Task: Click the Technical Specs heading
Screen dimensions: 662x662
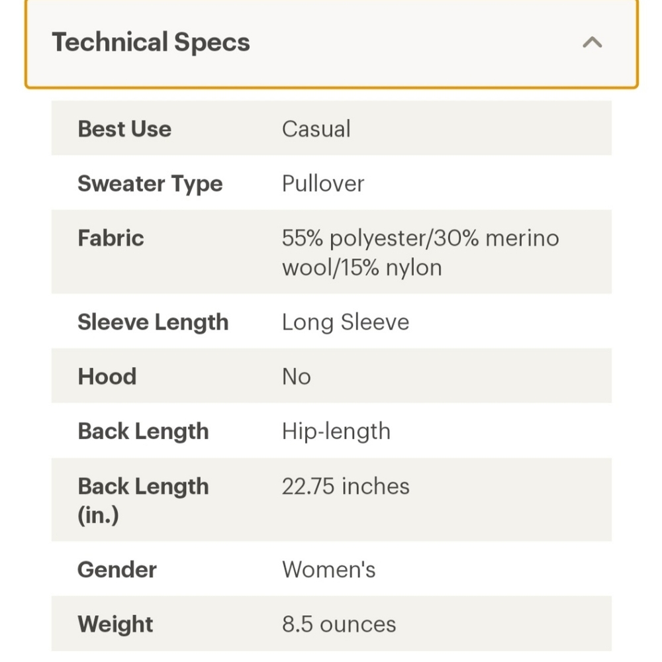Action: click(x=151, y=42)
